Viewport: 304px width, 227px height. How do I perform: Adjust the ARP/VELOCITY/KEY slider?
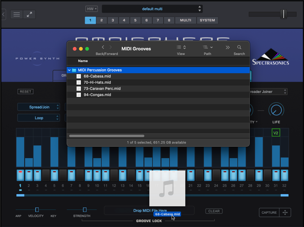point(37,210)
